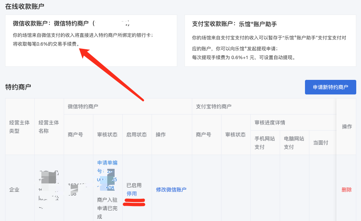Click the 微信收款账户 card title

pos(71,23)
